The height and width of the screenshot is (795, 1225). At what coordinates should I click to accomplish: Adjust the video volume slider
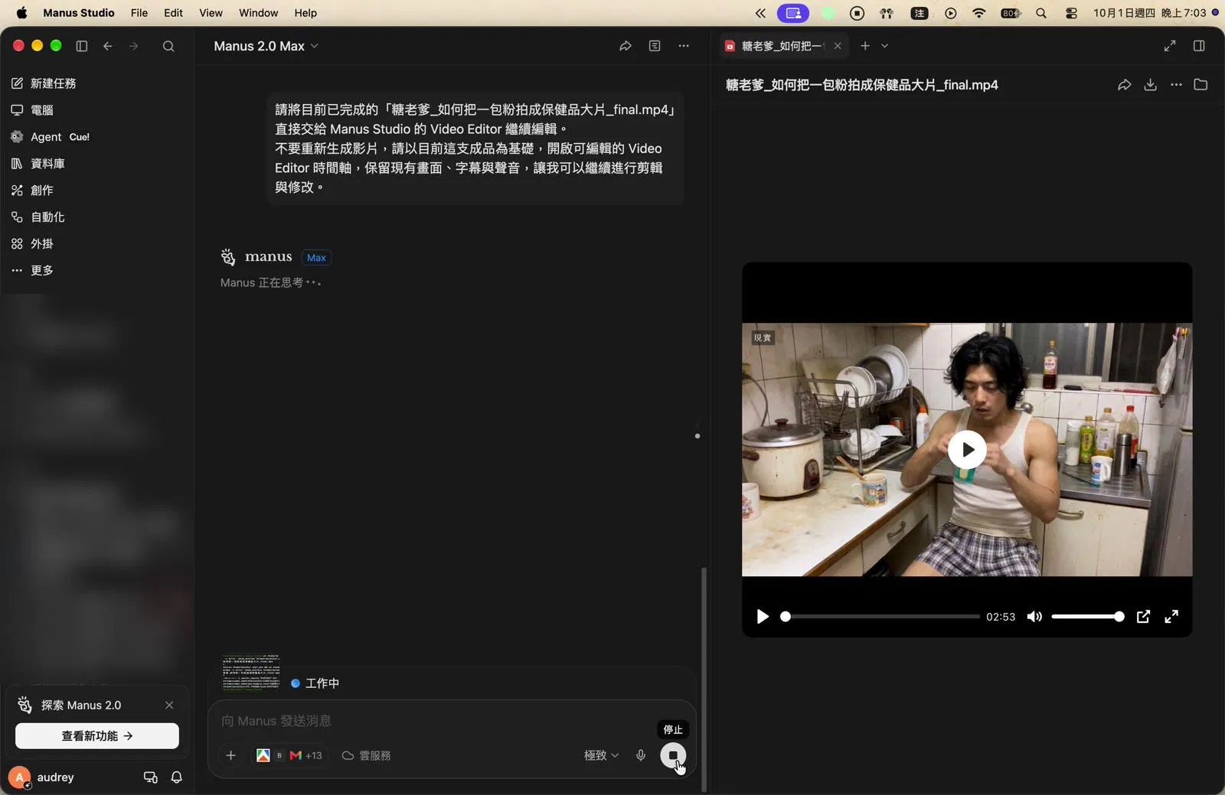click(x=1088, y=617)
